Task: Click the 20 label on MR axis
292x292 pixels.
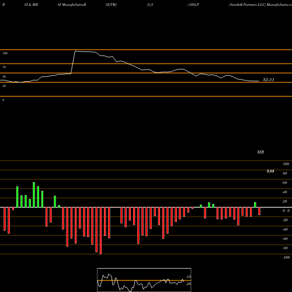Action: [x=285, y=201]
